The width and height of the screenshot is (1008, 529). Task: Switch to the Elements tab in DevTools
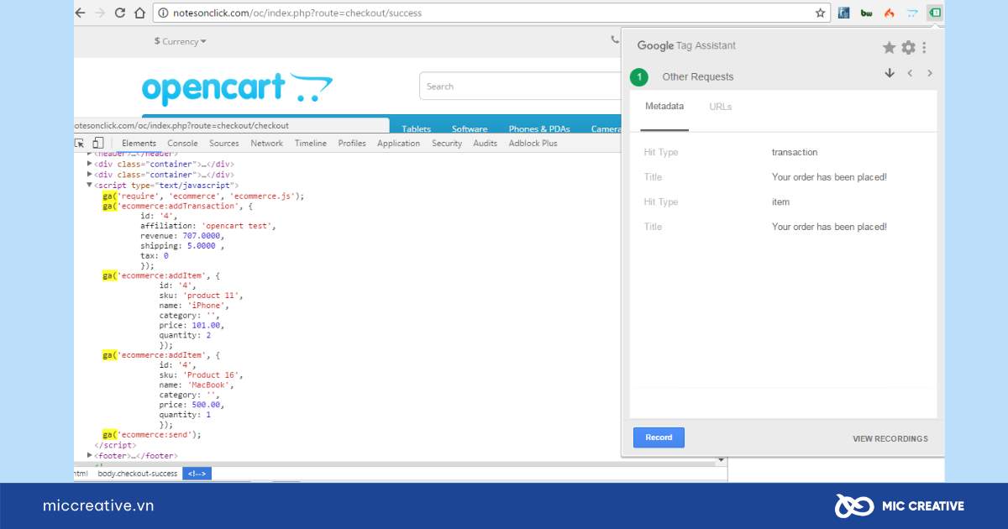pyautogui.click(x=139, y=144)
